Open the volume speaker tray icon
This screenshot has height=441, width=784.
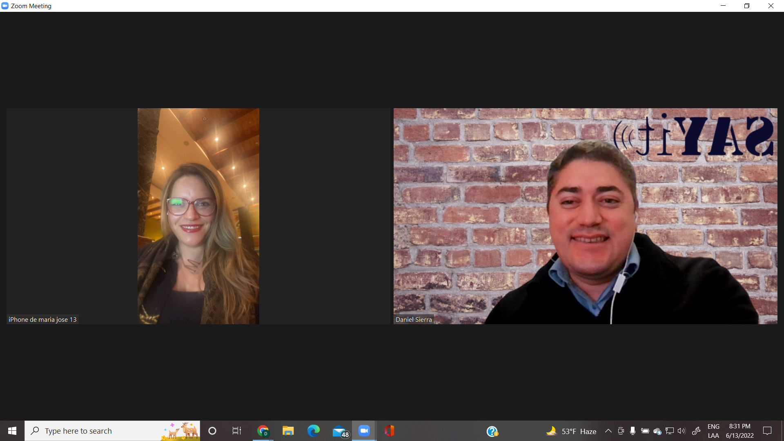point(682,431)
